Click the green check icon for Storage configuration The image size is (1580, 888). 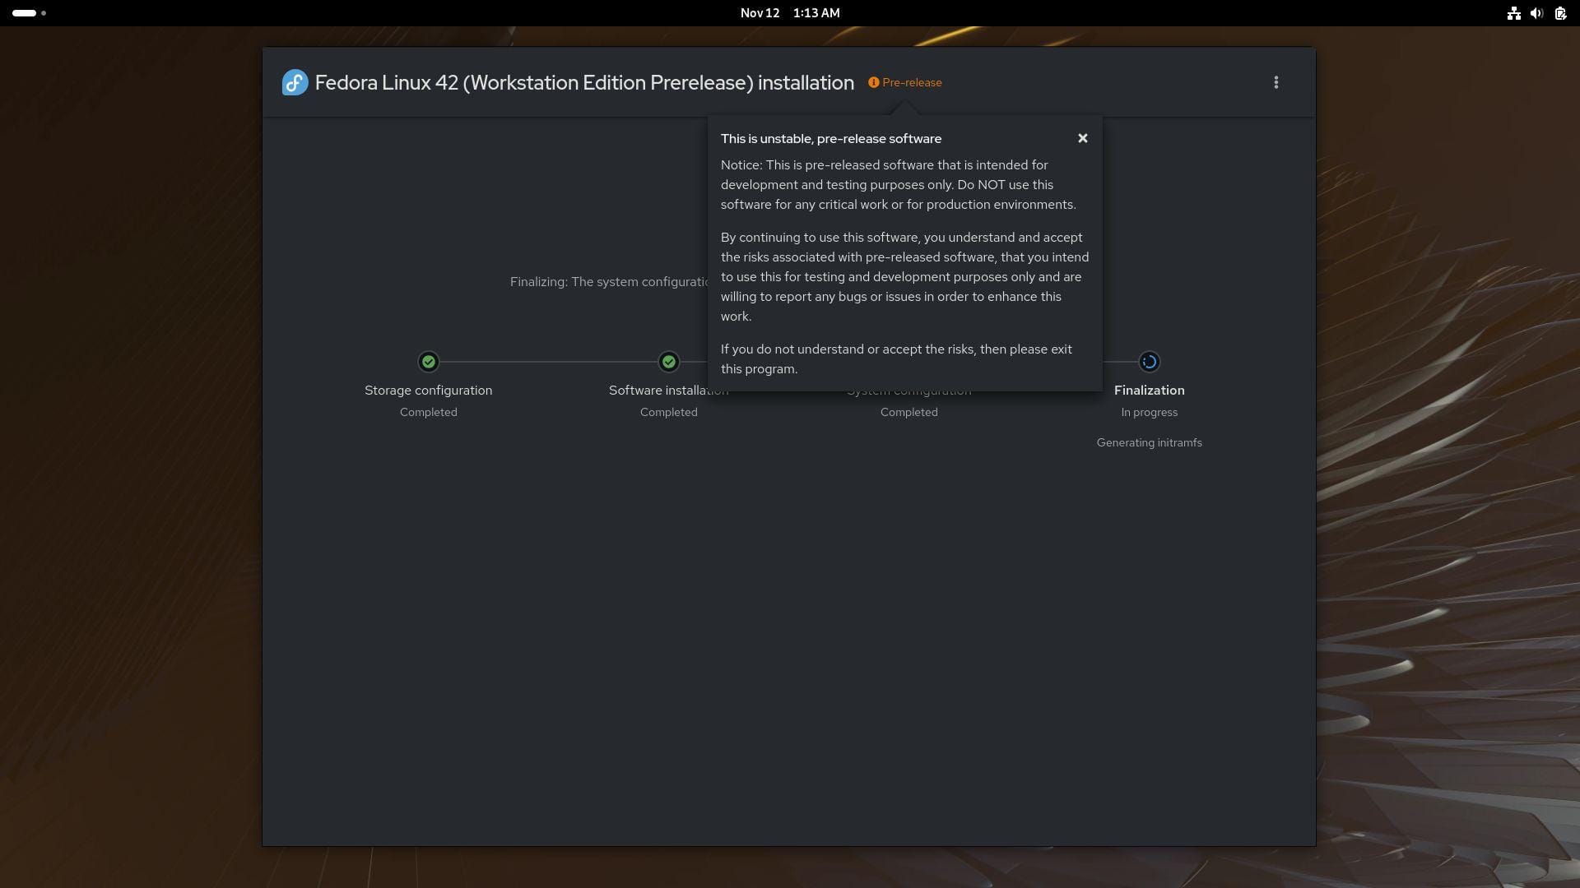[428, 362]
